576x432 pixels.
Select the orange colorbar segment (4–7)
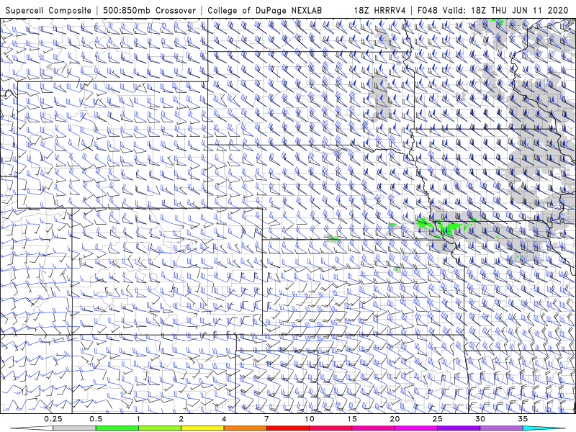coord(245,428)
